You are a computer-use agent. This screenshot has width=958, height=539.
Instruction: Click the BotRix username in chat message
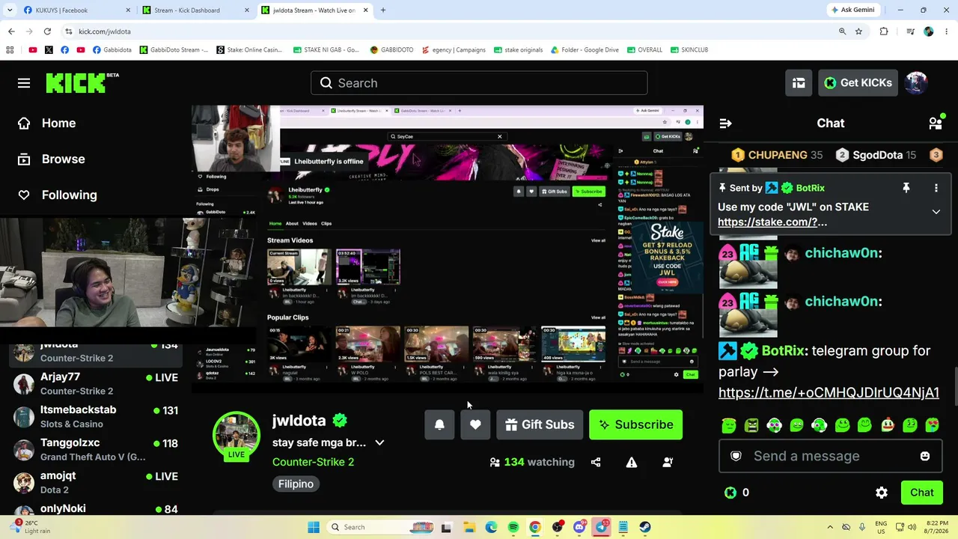coord(783,350)
